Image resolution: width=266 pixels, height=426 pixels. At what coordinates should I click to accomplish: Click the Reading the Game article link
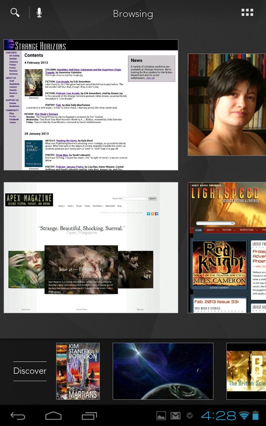pyautogui.click(x=66, y=141)
